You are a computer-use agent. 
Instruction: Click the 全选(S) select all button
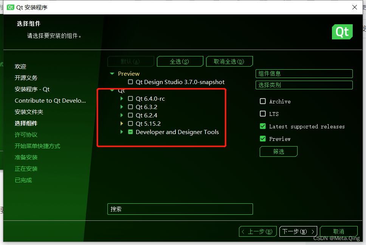click(x=180, y=61)
